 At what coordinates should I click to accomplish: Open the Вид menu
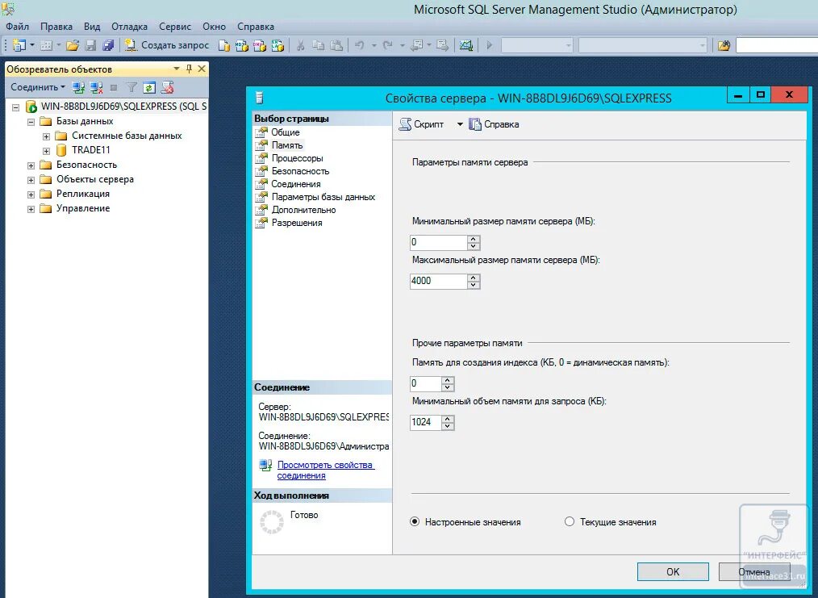[x=92, y=27]
